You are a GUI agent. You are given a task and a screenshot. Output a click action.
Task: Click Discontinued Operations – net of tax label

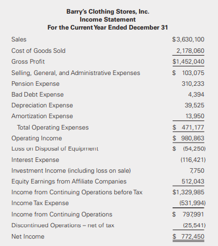pyautogui.click(x=63, y=226)
